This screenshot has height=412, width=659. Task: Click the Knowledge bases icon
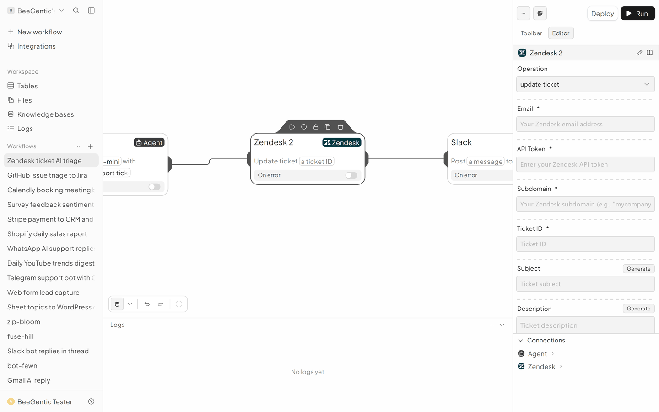pyautogui.click(x=11, y=114)
